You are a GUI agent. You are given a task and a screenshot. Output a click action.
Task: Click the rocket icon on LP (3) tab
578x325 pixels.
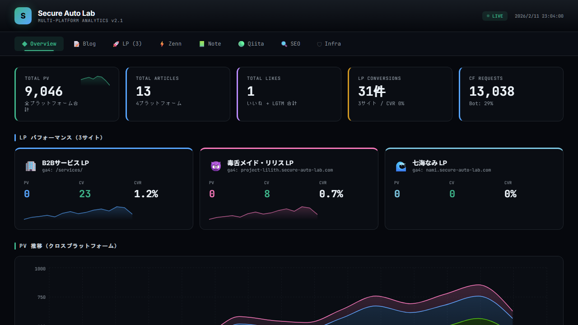(x=116, y=44)
